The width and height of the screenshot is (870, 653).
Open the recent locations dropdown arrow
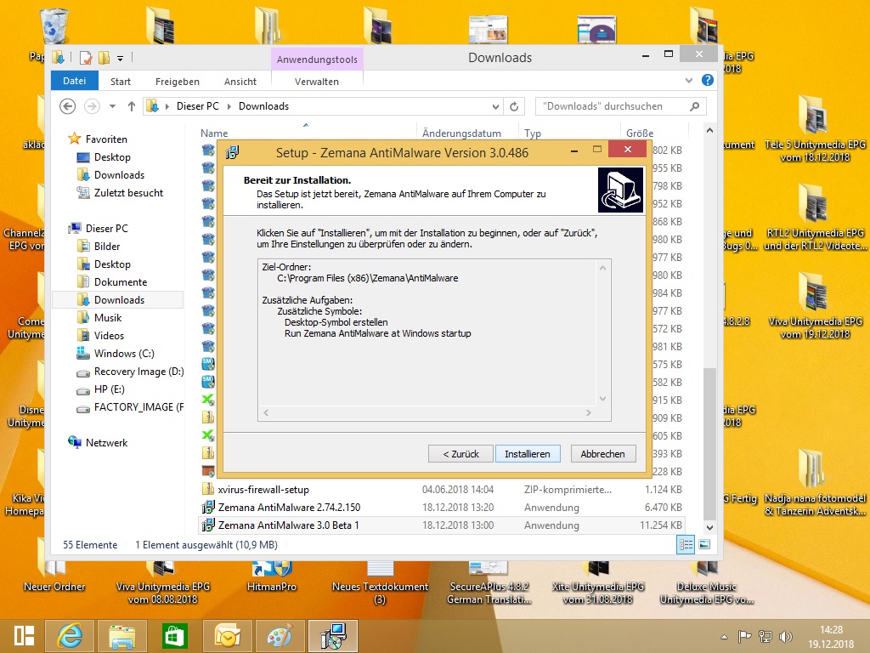coord(112,106)
